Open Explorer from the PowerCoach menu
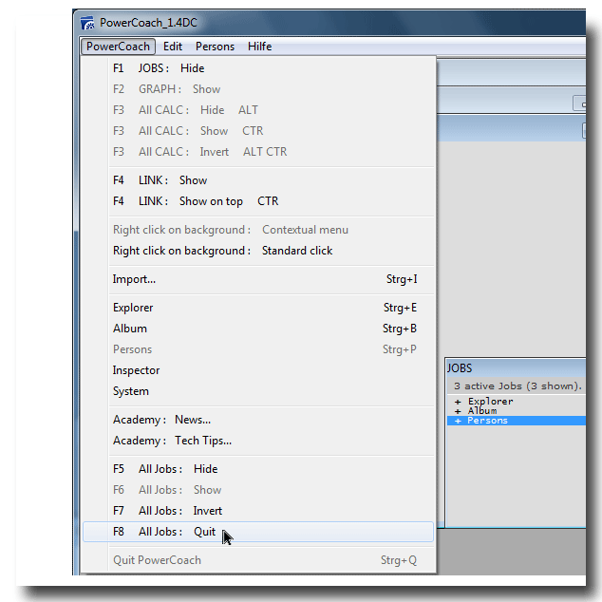The width and height of the screenshot is (602, 602). [258, 308]
